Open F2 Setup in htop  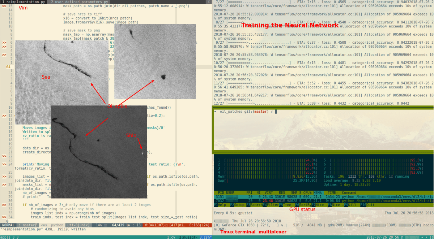[x=237, y=205]
